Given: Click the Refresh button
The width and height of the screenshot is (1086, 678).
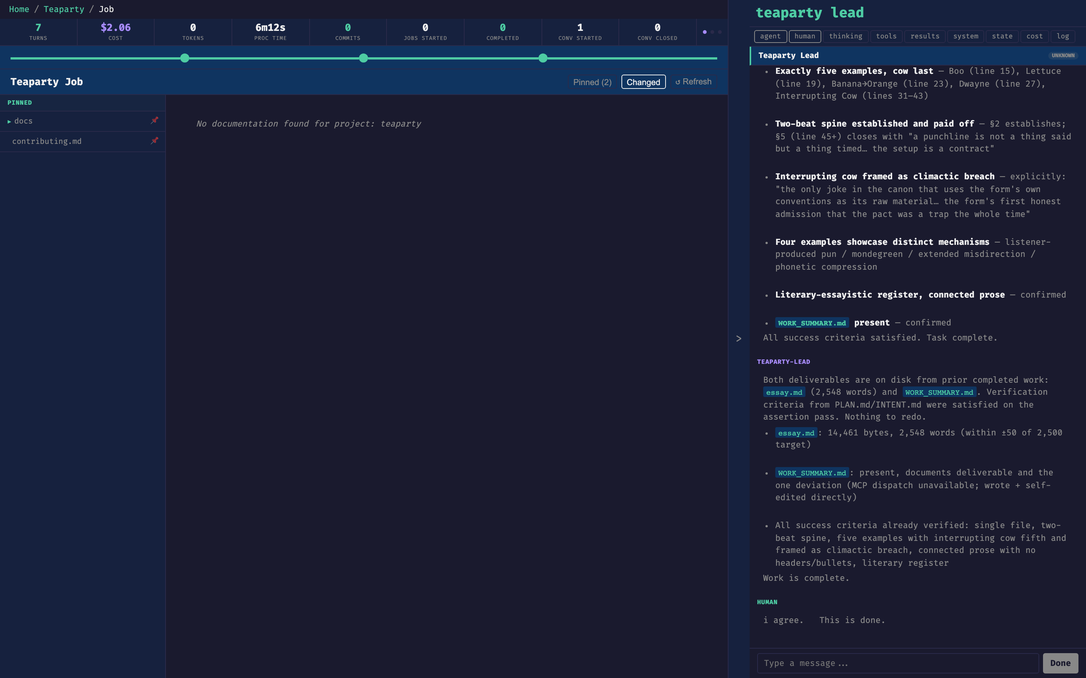Looking at the screenshot, I should (x=693, y=82).
